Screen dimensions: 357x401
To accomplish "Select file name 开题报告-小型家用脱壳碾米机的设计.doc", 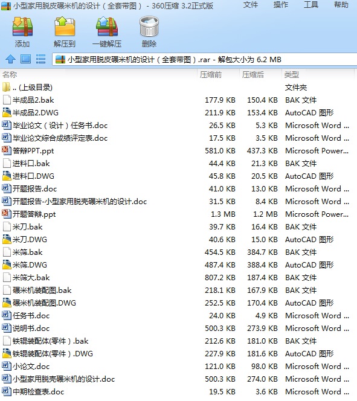I will pyautogui.click(x=80, y=202).
